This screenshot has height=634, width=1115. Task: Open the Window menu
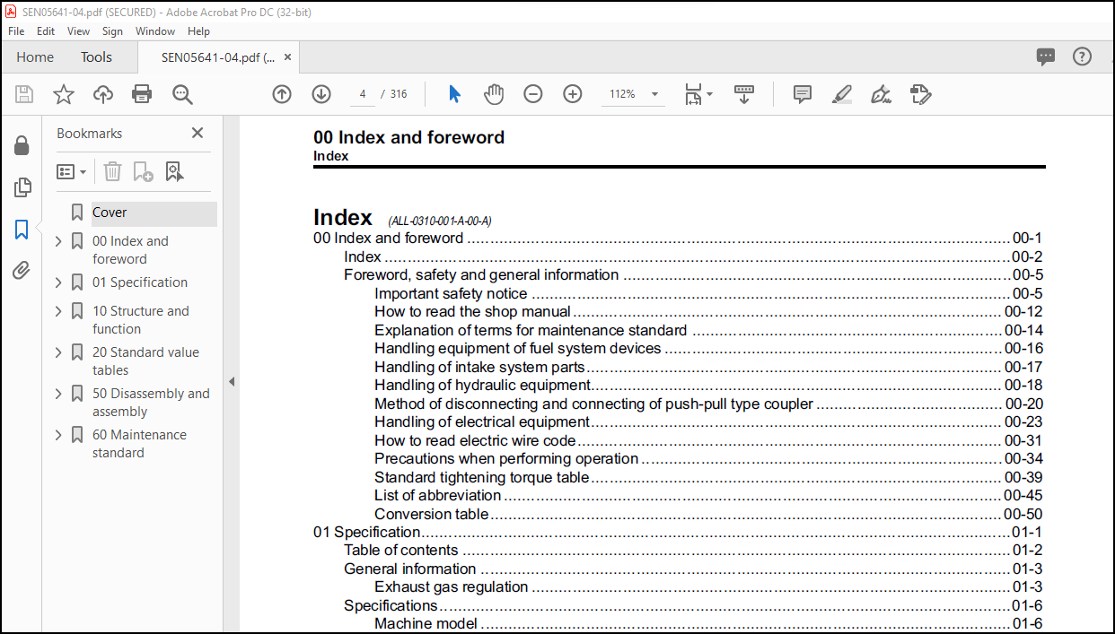coord(155,31)
